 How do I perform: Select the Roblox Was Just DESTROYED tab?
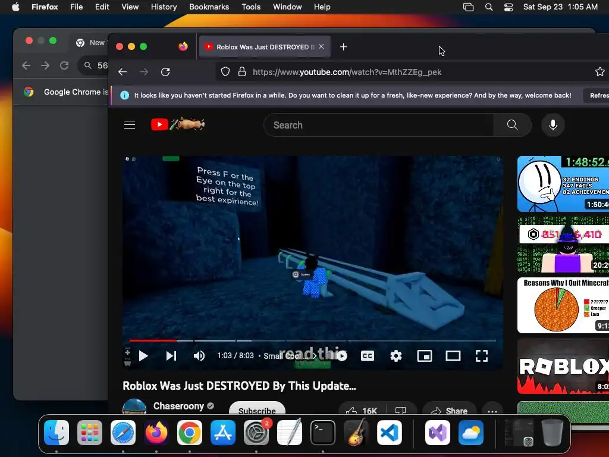pos(265,47)
